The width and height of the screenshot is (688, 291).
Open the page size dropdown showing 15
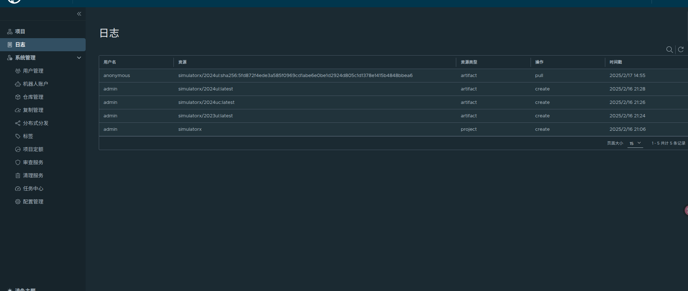click(x=635, y=144)
